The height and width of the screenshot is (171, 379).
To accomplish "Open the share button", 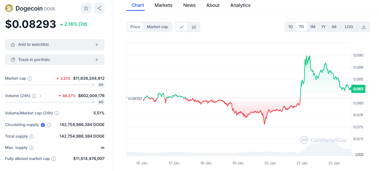I will tap(99, 8).
